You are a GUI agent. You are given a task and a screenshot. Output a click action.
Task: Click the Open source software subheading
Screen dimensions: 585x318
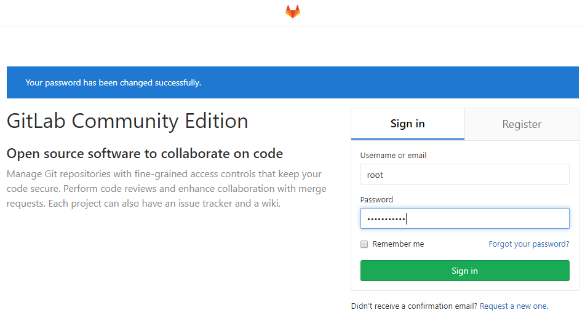[x=145, y=153]
